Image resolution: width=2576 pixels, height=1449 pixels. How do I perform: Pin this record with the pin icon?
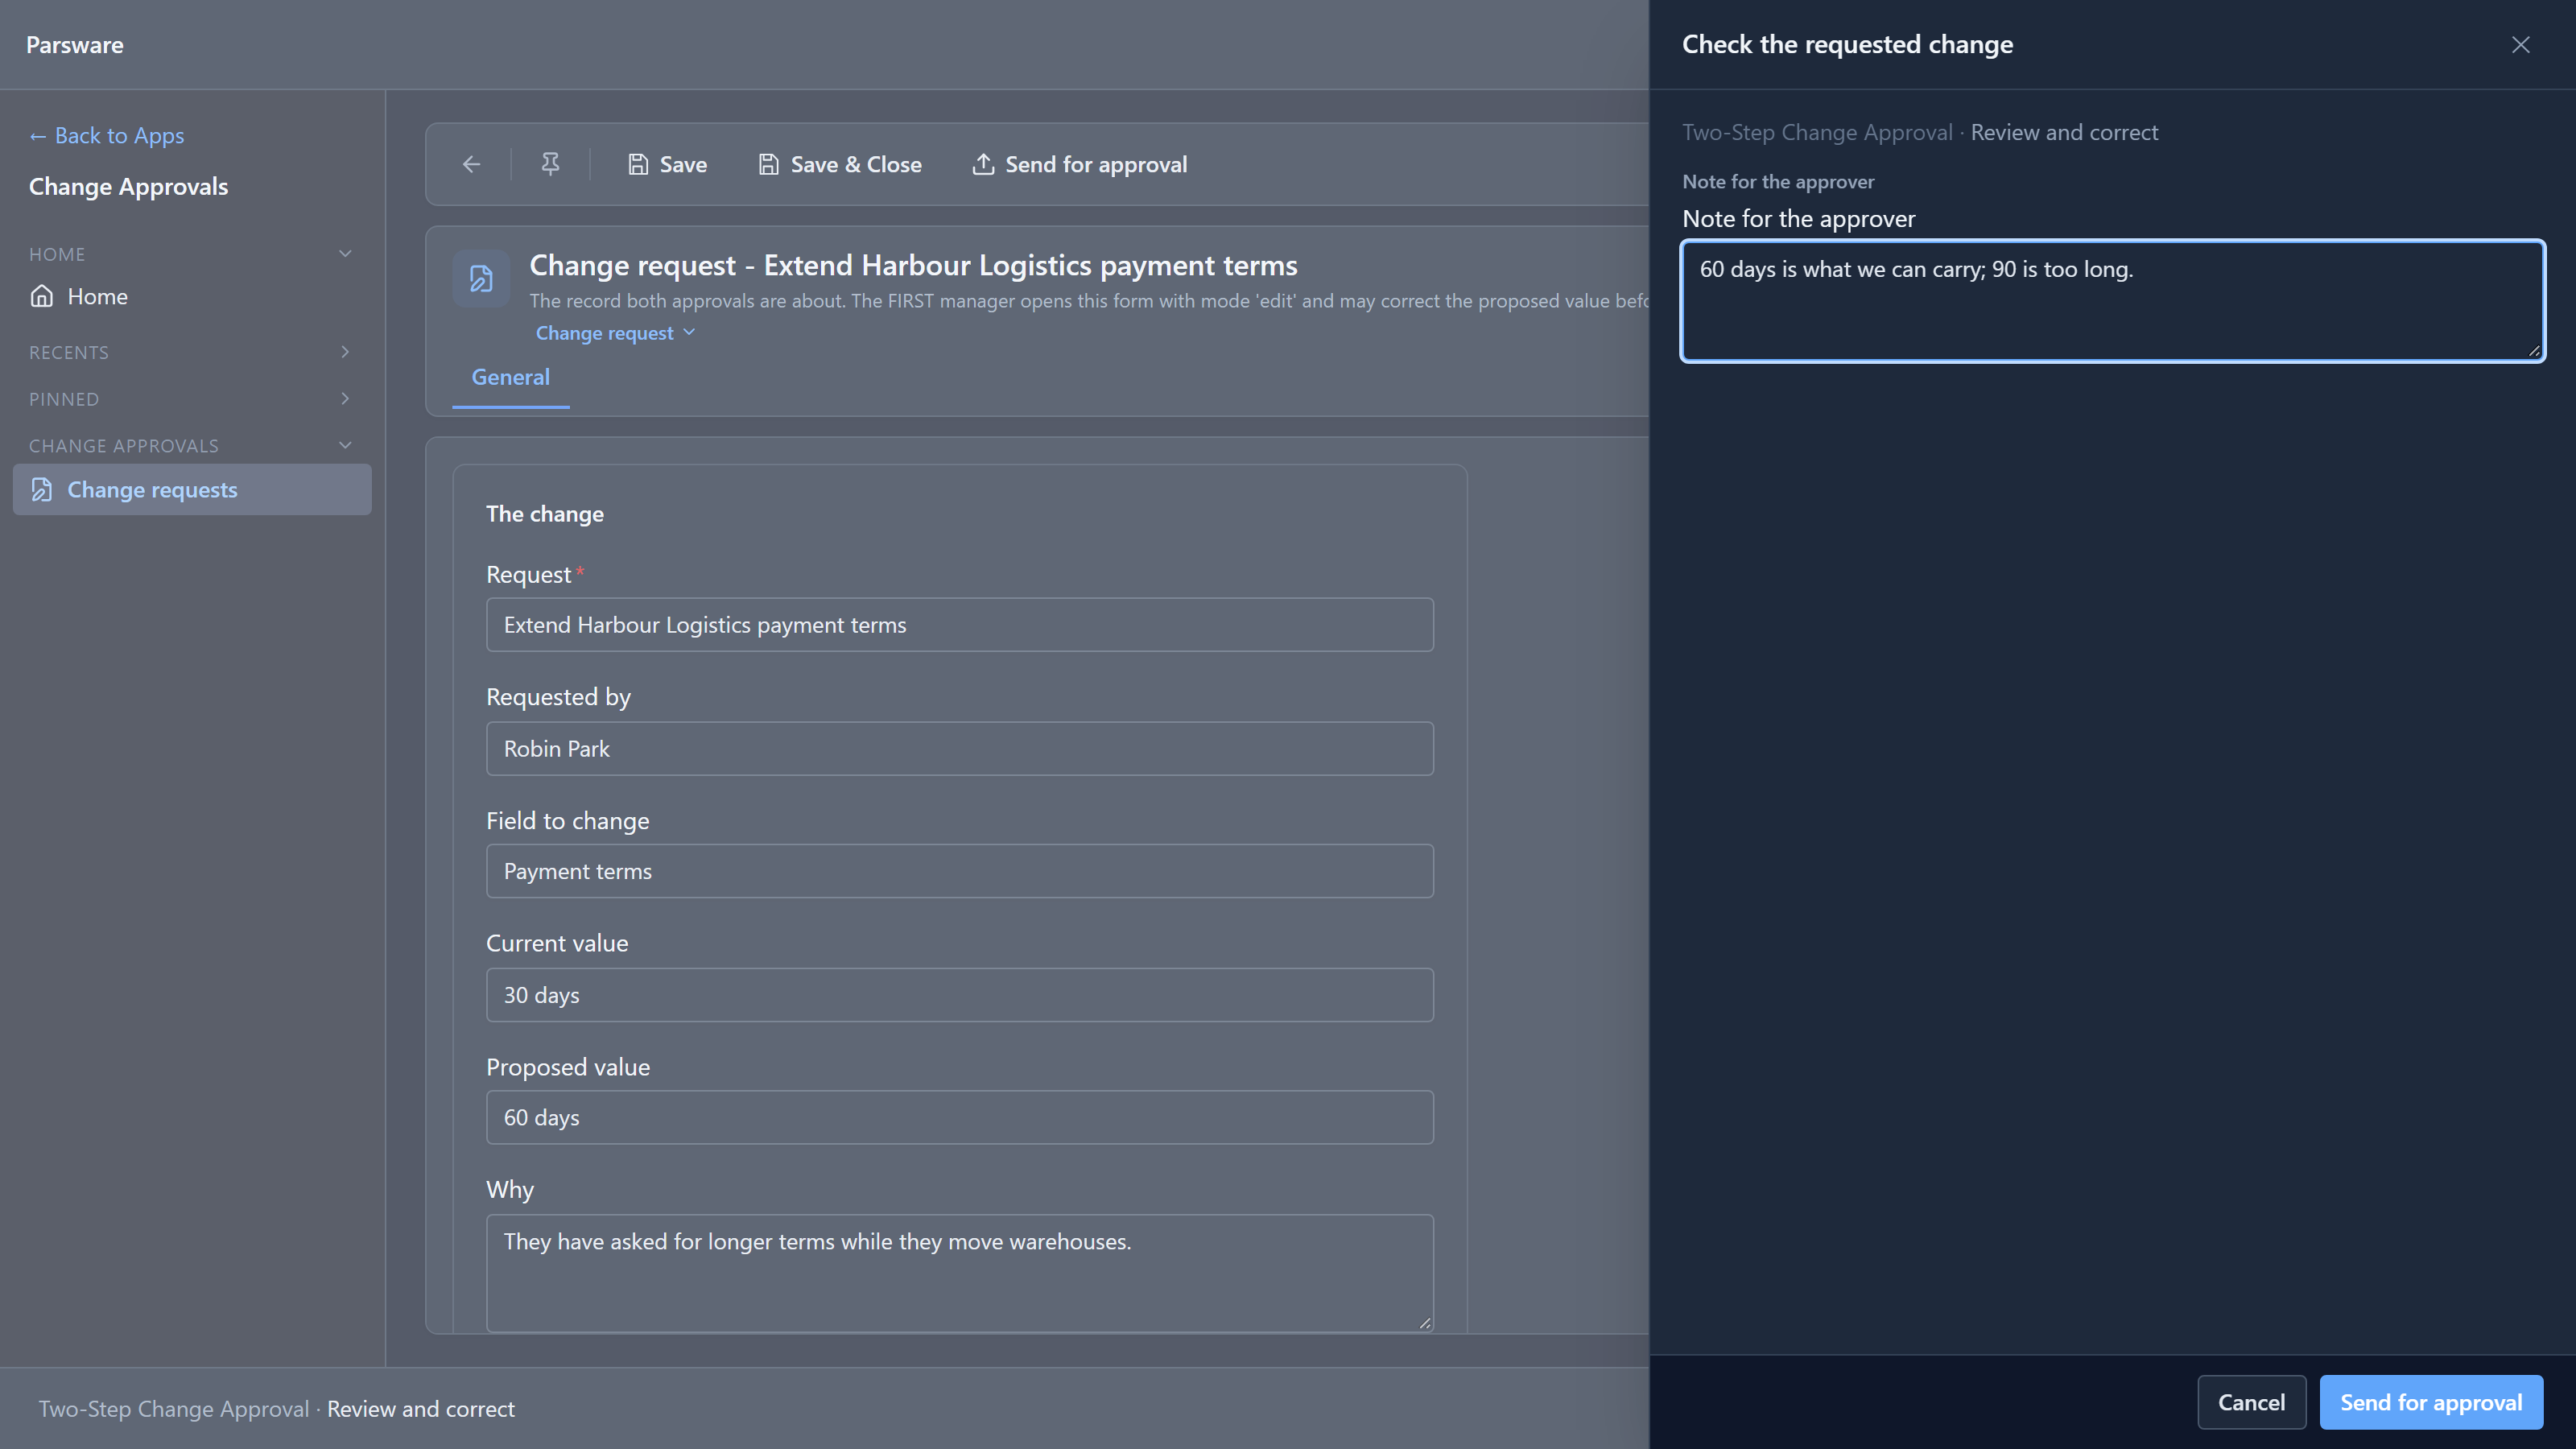(550, 164)
